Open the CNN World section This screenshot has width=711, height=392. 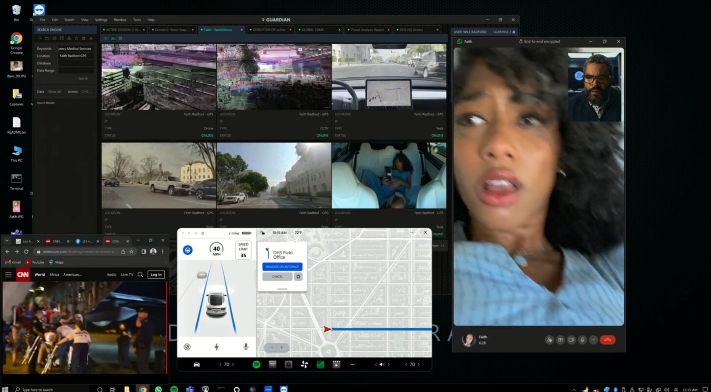pos(40,275)
